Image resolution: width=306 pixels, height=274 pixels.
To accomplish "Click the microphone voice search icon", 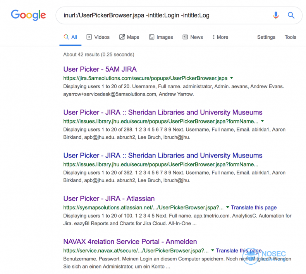I will 276,15.
